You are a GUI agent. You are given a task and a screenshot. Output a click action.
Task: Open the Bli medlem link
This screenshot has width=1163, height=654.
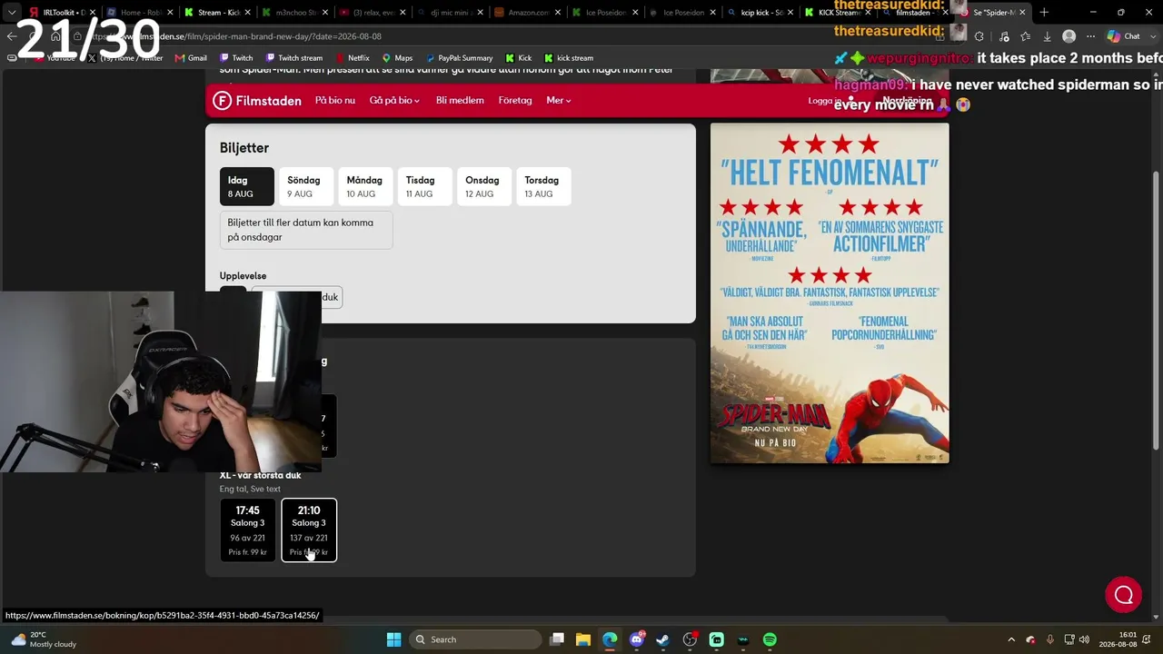click(460, 101)
